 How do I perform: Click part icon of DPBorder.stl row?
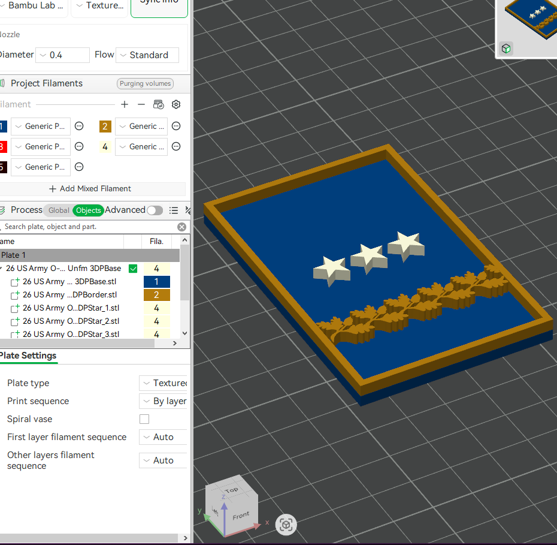[x=15, y=295]
